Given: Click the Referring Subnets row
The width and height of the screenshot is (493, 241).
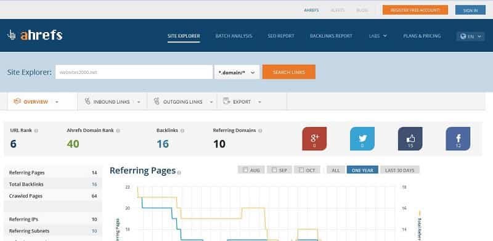Looking at the screenshot, I should (x=53, y=231).
